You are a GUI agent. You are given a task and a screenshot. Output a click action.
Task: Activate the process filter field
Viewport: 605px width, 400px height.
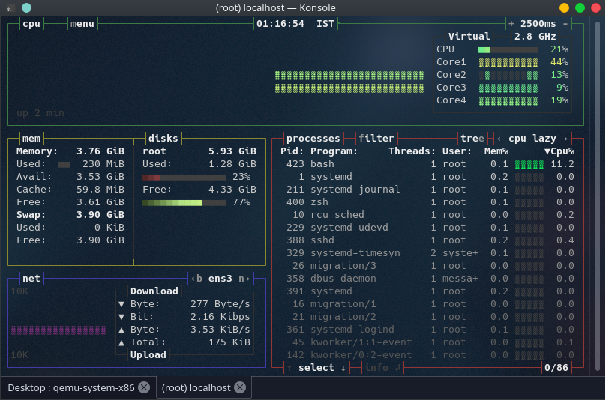pos(376,139)
